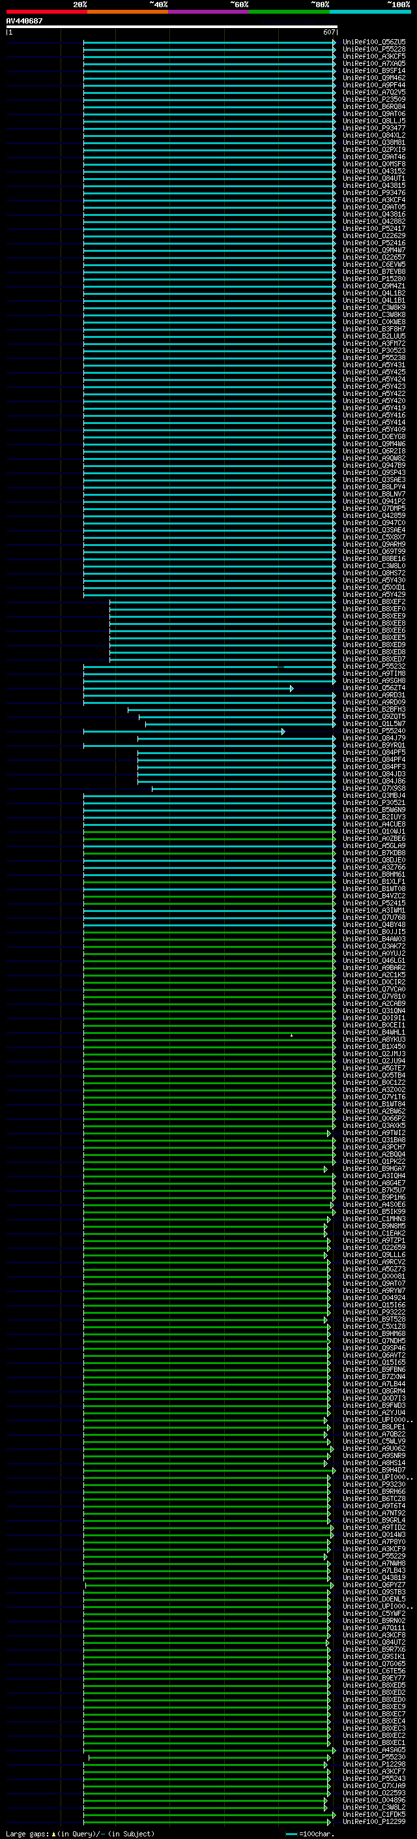Image resolution: width=417 pixels, height=1839 pixels.
Task: Open hit UniRef100_A7XAQ5
Action: tap(374, 63)
